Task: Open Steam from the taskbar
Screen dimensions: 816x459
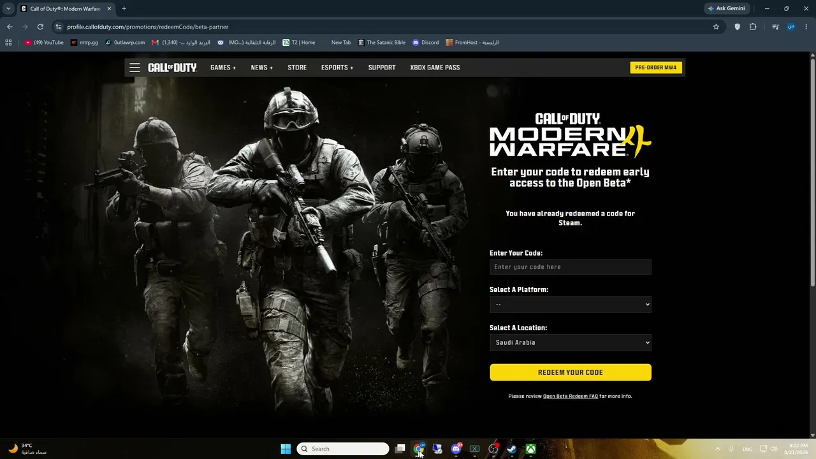Action: point(512,449)
